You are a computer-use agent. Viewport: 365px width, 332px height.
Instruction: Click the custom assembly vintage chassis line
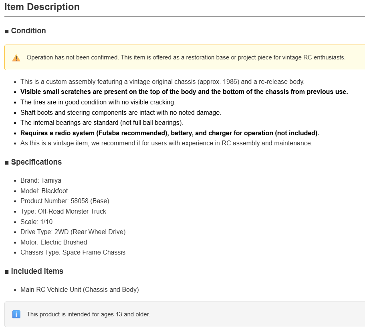tap(163, 81)
